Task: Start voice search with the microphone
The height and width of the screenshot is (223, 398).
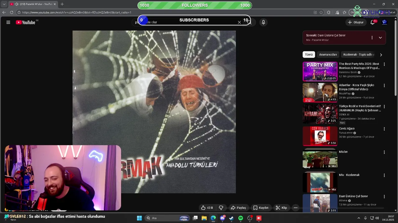Action: [263, 22]
